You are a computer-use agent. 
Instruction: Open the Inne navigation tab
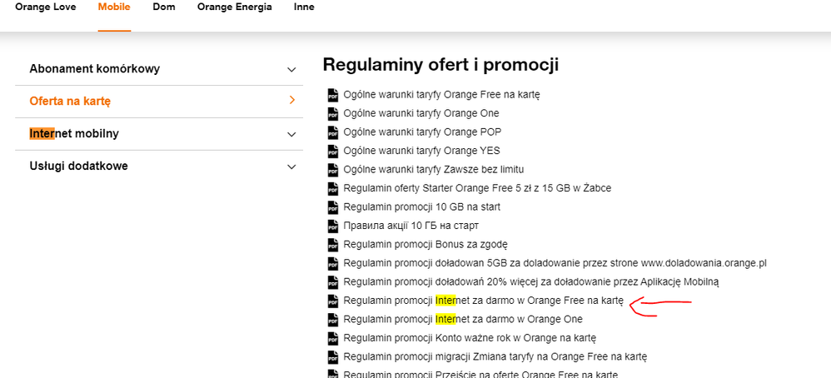point(304,7)
